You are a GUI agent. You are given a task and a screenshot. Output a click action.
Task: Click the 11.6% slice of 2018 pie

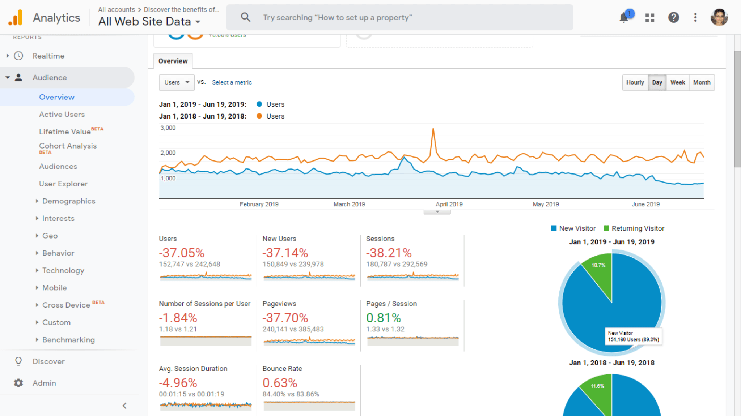pyautogui.click(x=599, y=393)
